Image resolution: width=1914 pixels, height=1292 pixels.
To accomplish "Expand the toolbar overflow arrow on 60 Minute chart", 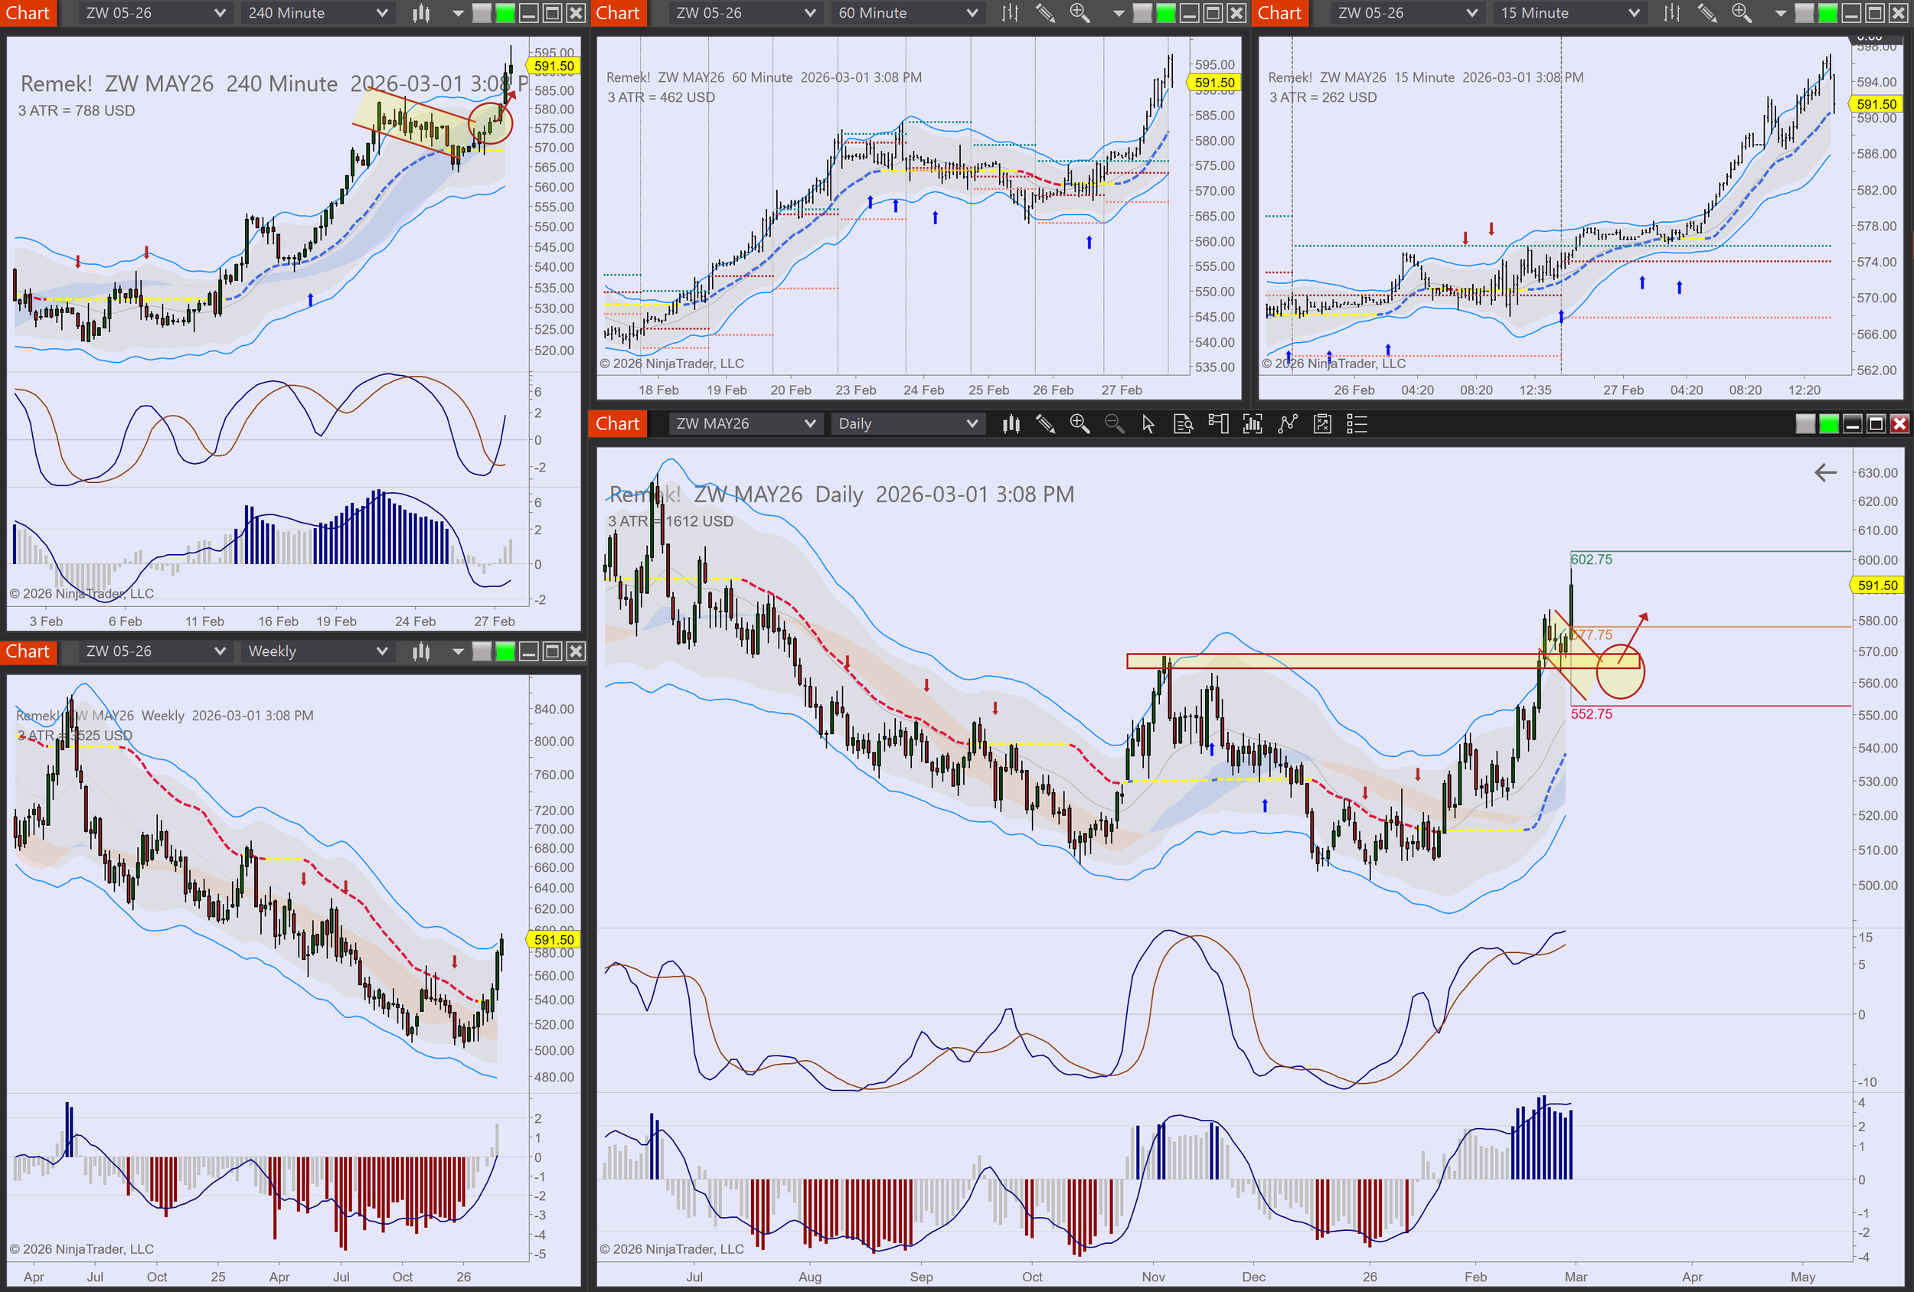I will coord(1118,13).
